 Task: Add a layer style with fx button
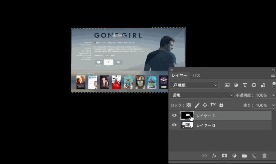click(x=214, y=156)
